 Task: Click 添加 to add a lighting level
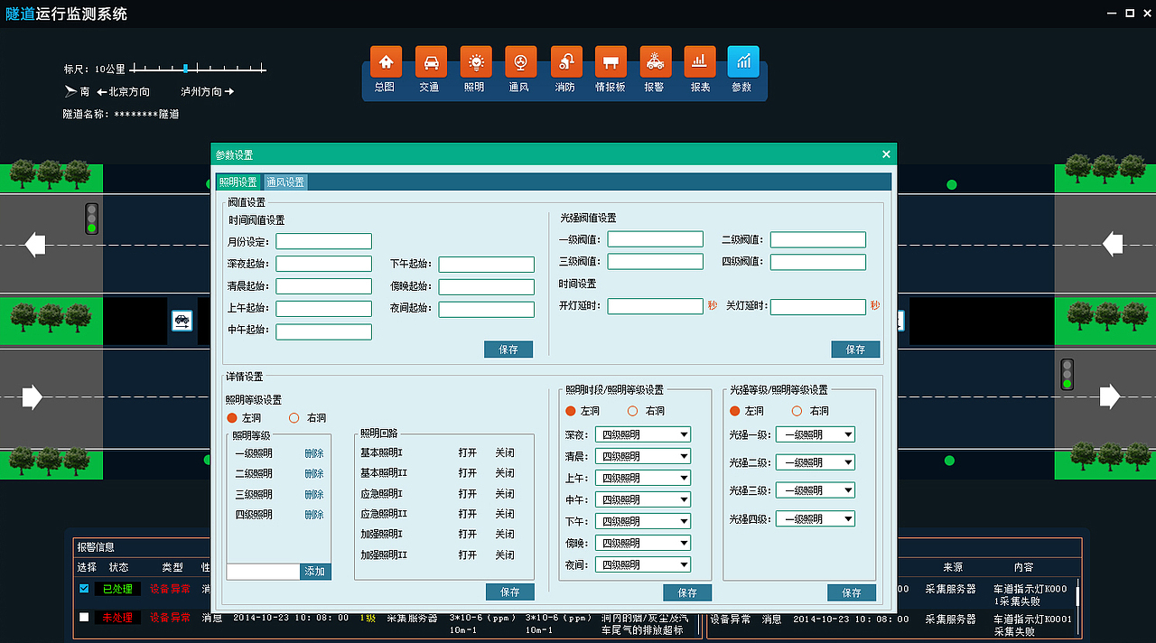[x=315, y=572]
